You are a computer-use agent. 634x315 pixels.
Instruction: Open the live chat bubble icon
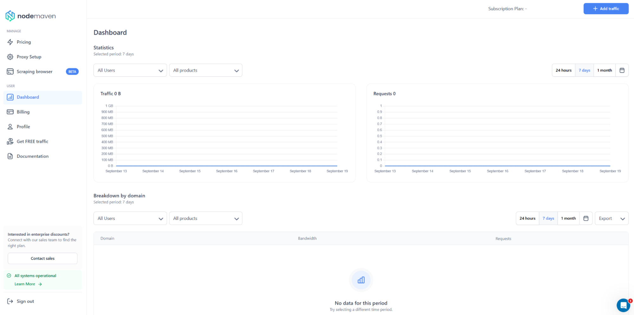623,305
